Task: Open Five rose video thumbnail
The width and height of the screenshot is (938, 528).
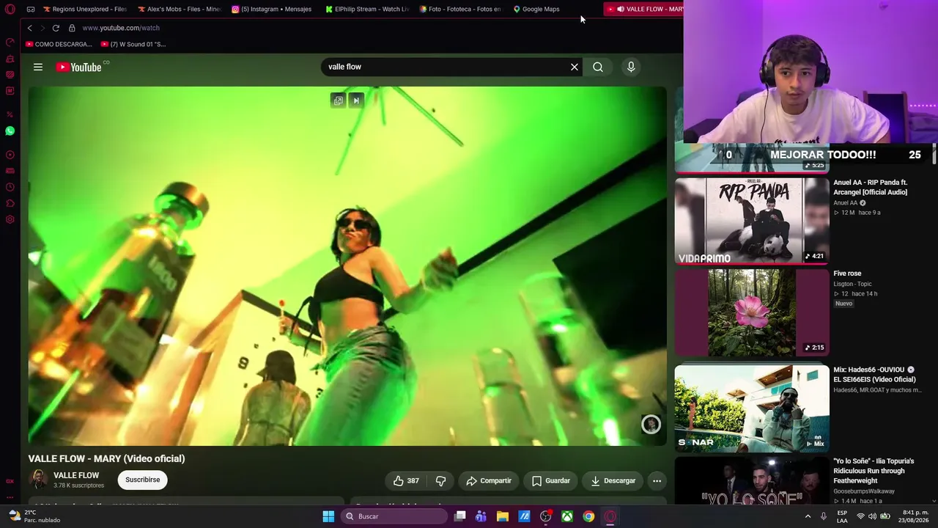Action: click(752, 312)
